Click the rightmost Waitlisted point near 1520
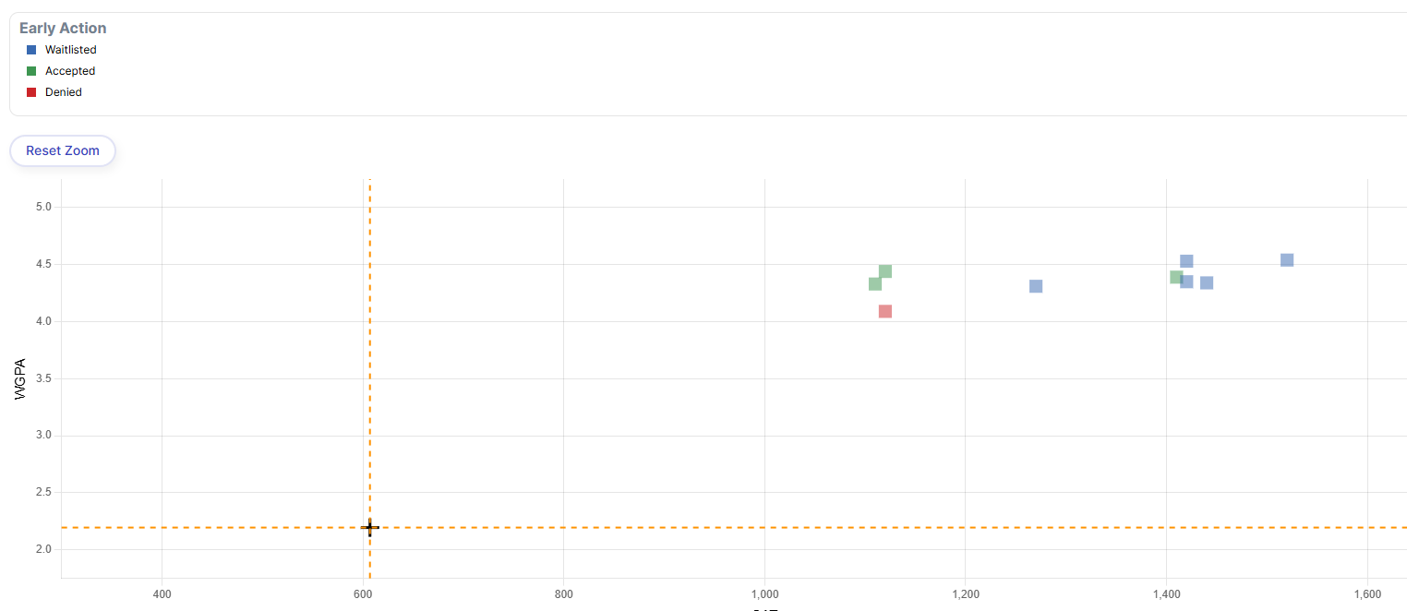Image resolution: width=1407 pixels, height=611 pixels. (1286, 260)
